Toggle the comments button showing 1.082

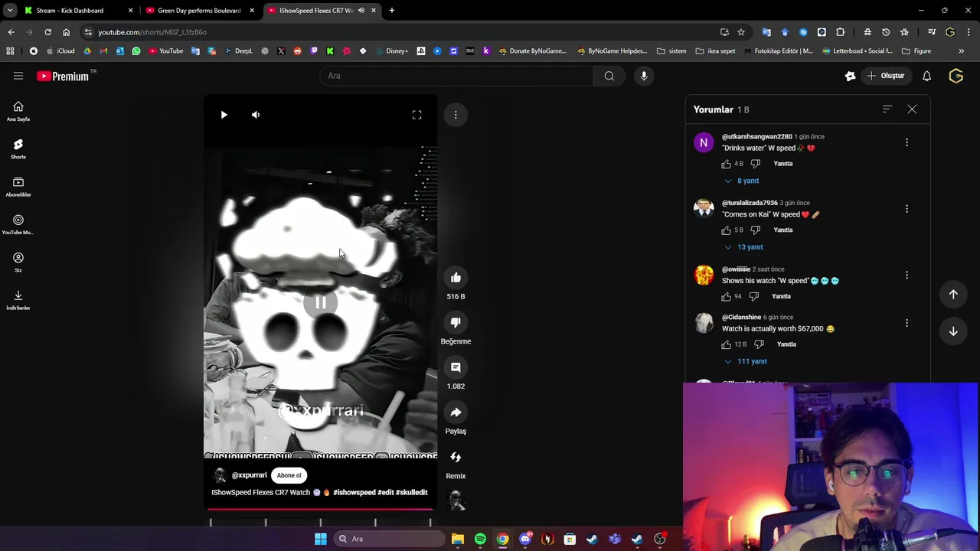pos(456,368)
